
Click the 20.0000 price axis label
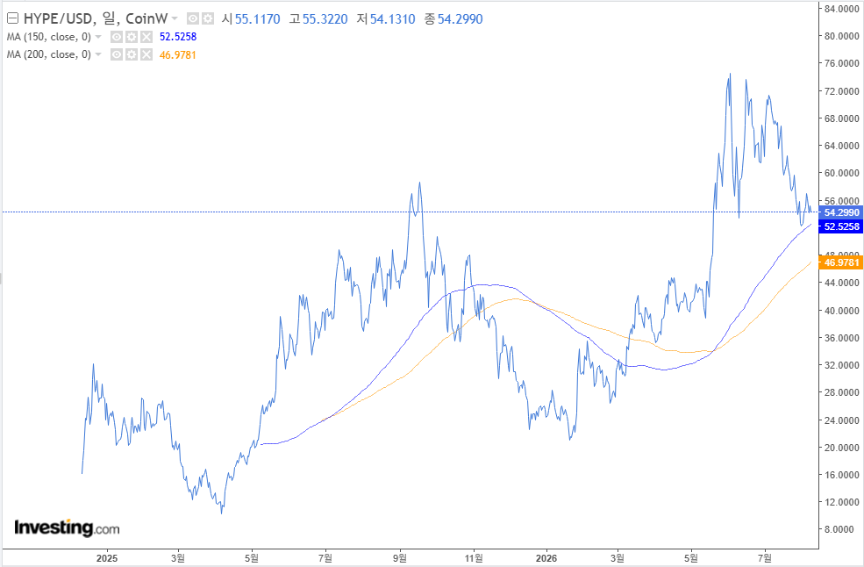[841, 448]
